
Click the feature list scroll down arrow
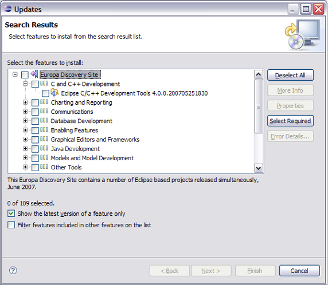pos(259,168)
